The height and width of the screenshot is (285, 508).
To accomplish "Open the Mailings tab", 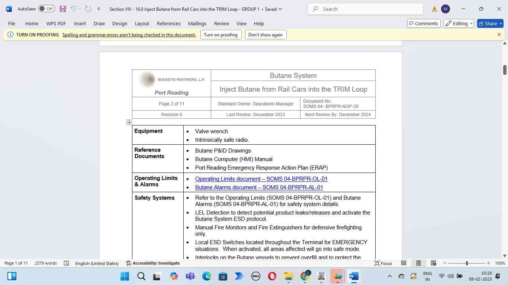I will pos(197,23).
